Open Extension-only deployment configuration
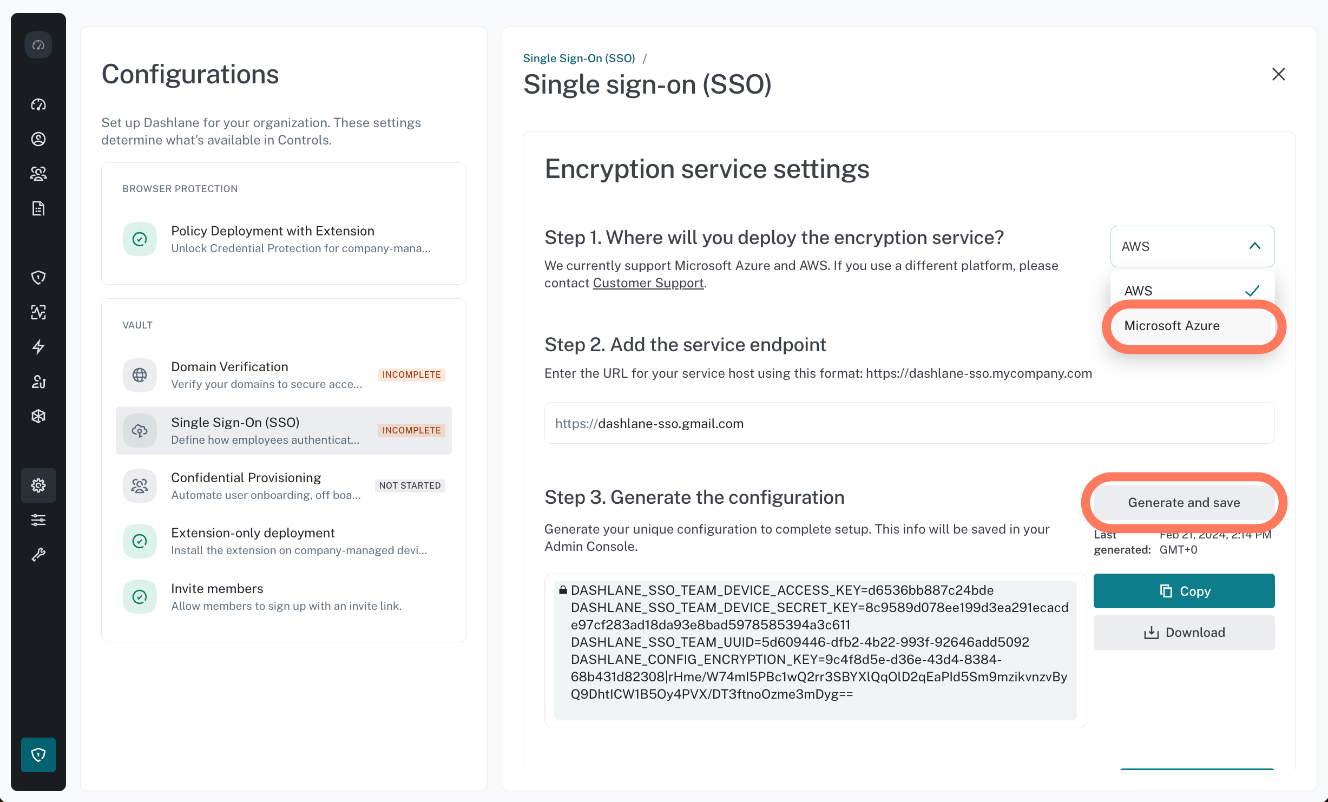 tap(284, 541)
